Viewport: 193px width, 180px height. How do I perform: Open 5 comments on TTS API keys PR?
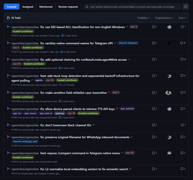183,108
